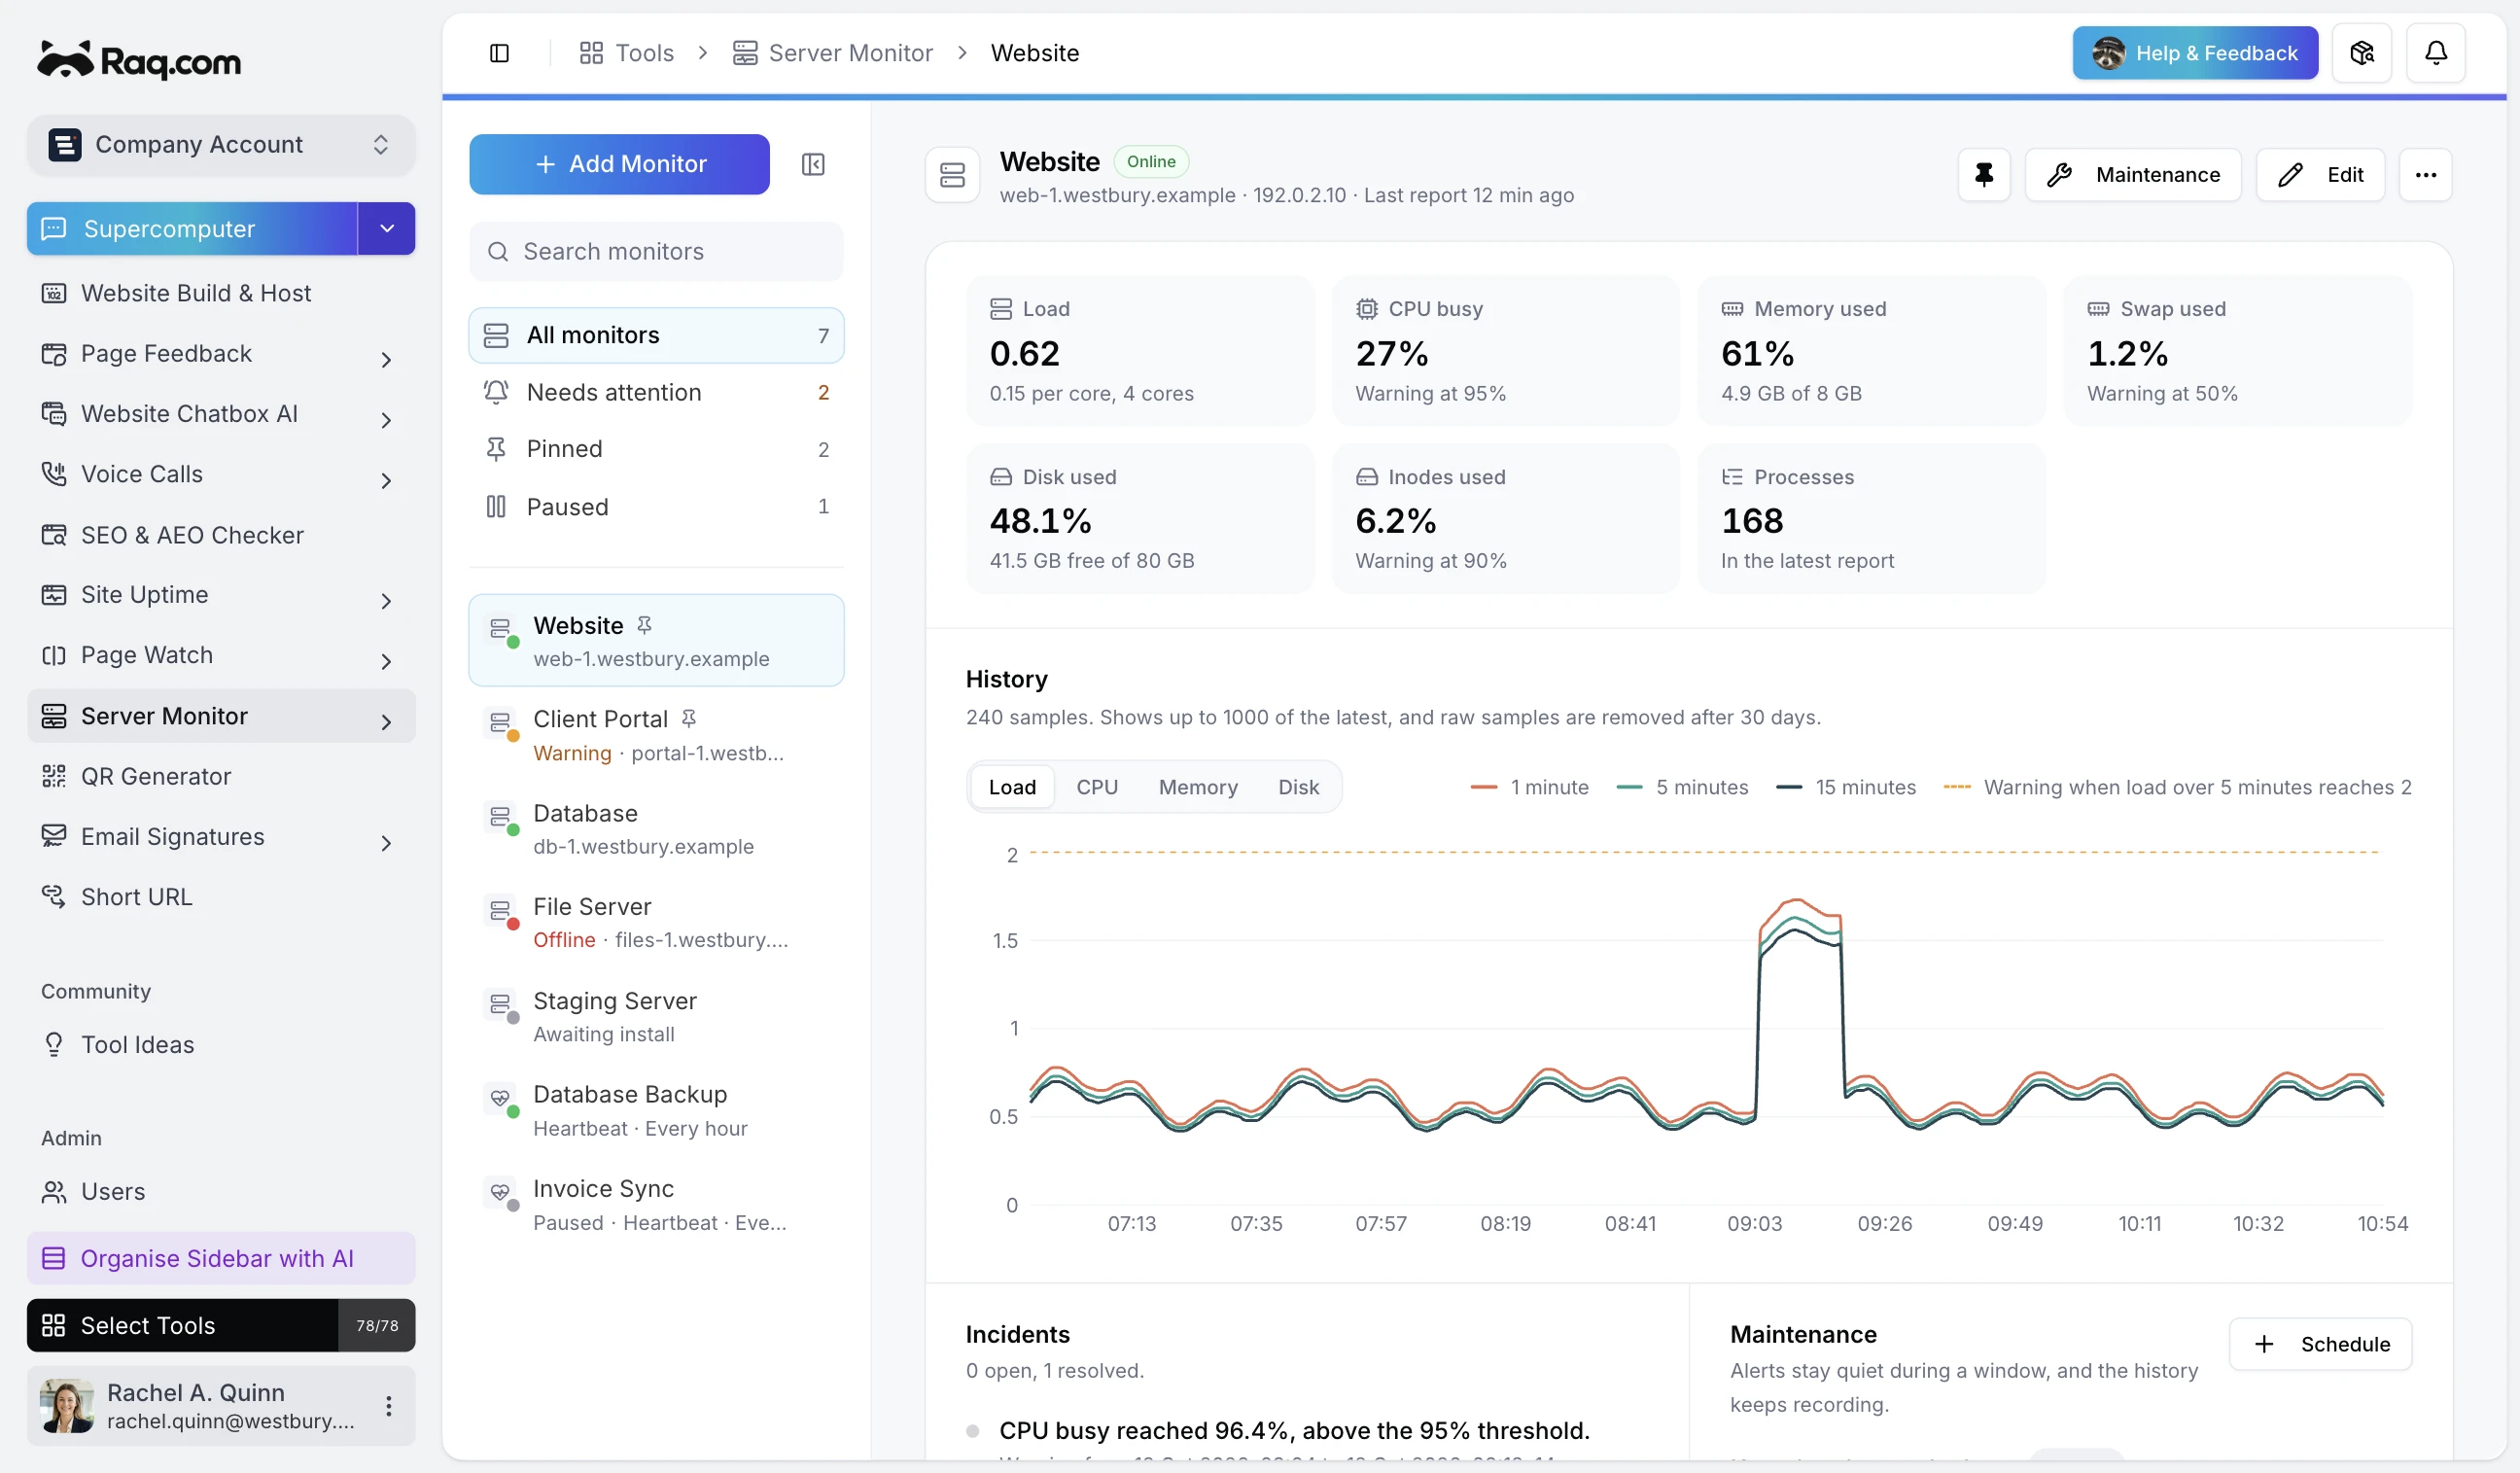Image resolution: width=2520 pixels, height=1473 pixels.
Task: Collapse the monitor list panel
Action: tap(813, 164)
